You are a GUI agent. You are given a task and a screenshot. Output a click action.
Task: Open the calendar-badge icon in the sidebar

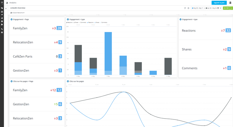tap(2, 21)
